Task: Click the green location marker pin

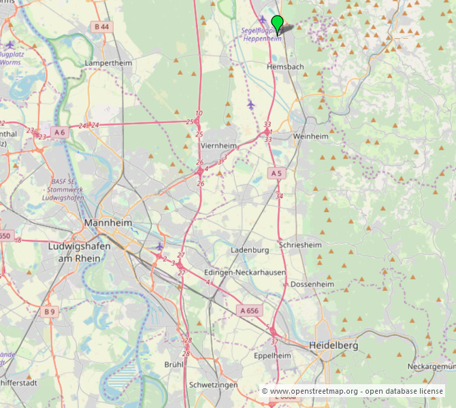Action: click(277, 23)
